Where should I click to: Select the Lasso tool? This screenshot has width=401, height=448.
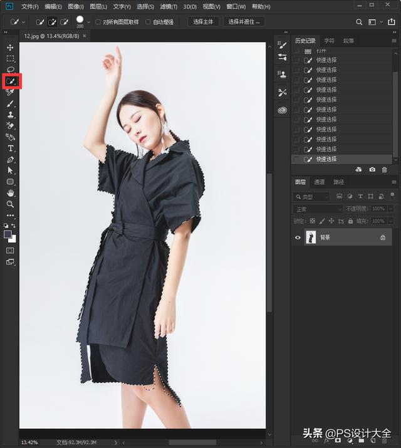coord(10,70)
